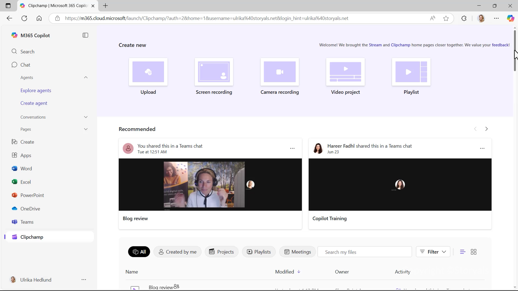Close the Clipchamp browser tab
Viewport: 518px width, 291px height.
93,6
